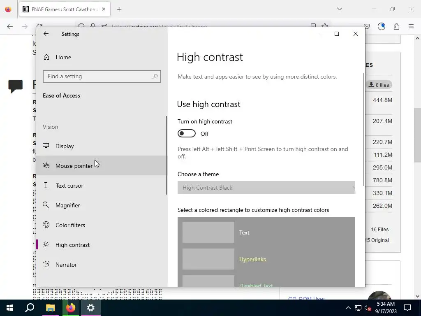Open Color filters settings
Viewport: 421px width, 316px height.
pyautogui.click(x=102, y=225)
